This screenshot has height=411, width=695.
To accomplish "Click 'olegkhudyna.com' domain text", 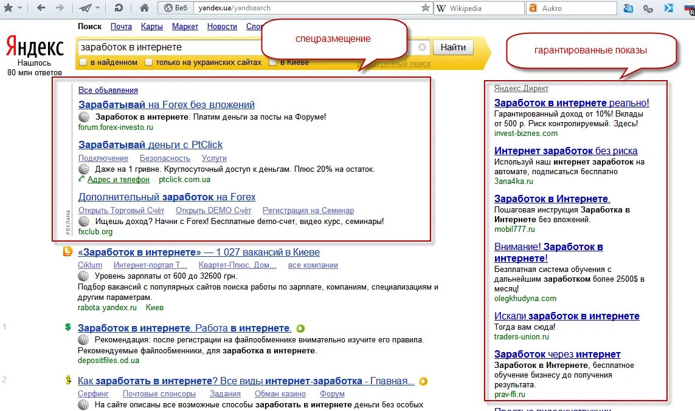I will click(x=525, y=299).
